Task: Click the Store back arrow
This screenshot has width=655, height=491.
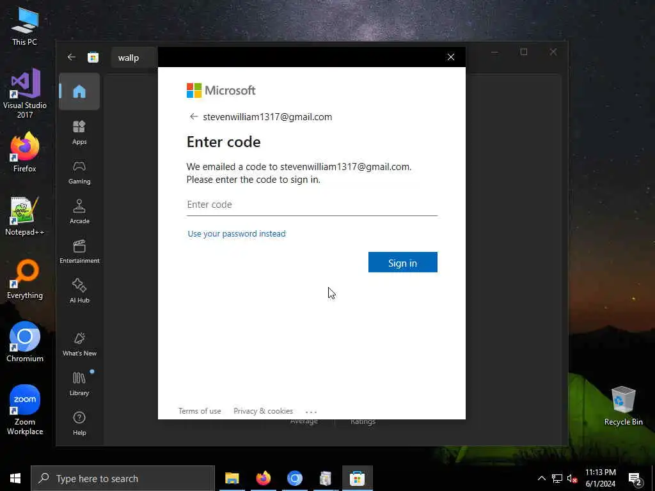Action: coord(72,57)
